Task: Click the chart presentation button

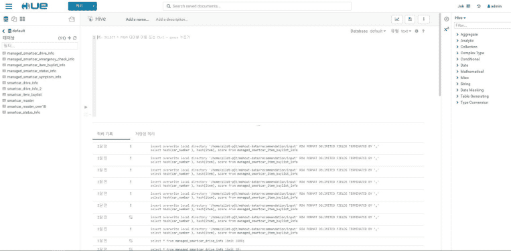Action: pyautogui.click(x=397, y=19)
